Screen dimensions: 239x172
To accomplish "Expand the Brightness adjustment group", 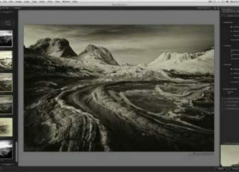I will click(223, 22).
